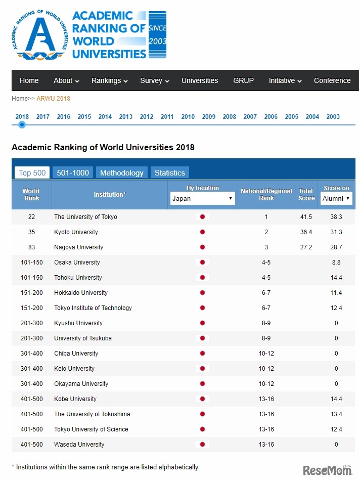Select year 2016 on the timeline
The width and height of the screenshot is (359, 482).
(64, 117)
